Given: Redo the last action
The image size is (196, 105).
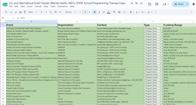Looking at the screenshot, I should point(16,12).
